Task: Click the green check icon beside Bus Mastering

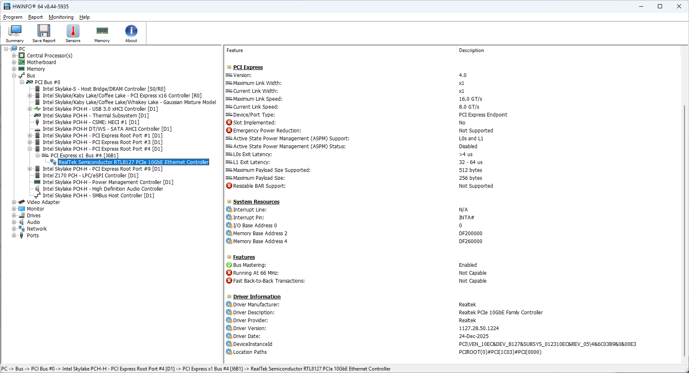Action: pos(229,265)
